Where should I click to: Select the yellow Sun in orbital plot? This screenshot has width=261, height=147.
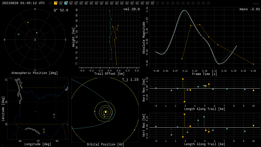[106, 112]
